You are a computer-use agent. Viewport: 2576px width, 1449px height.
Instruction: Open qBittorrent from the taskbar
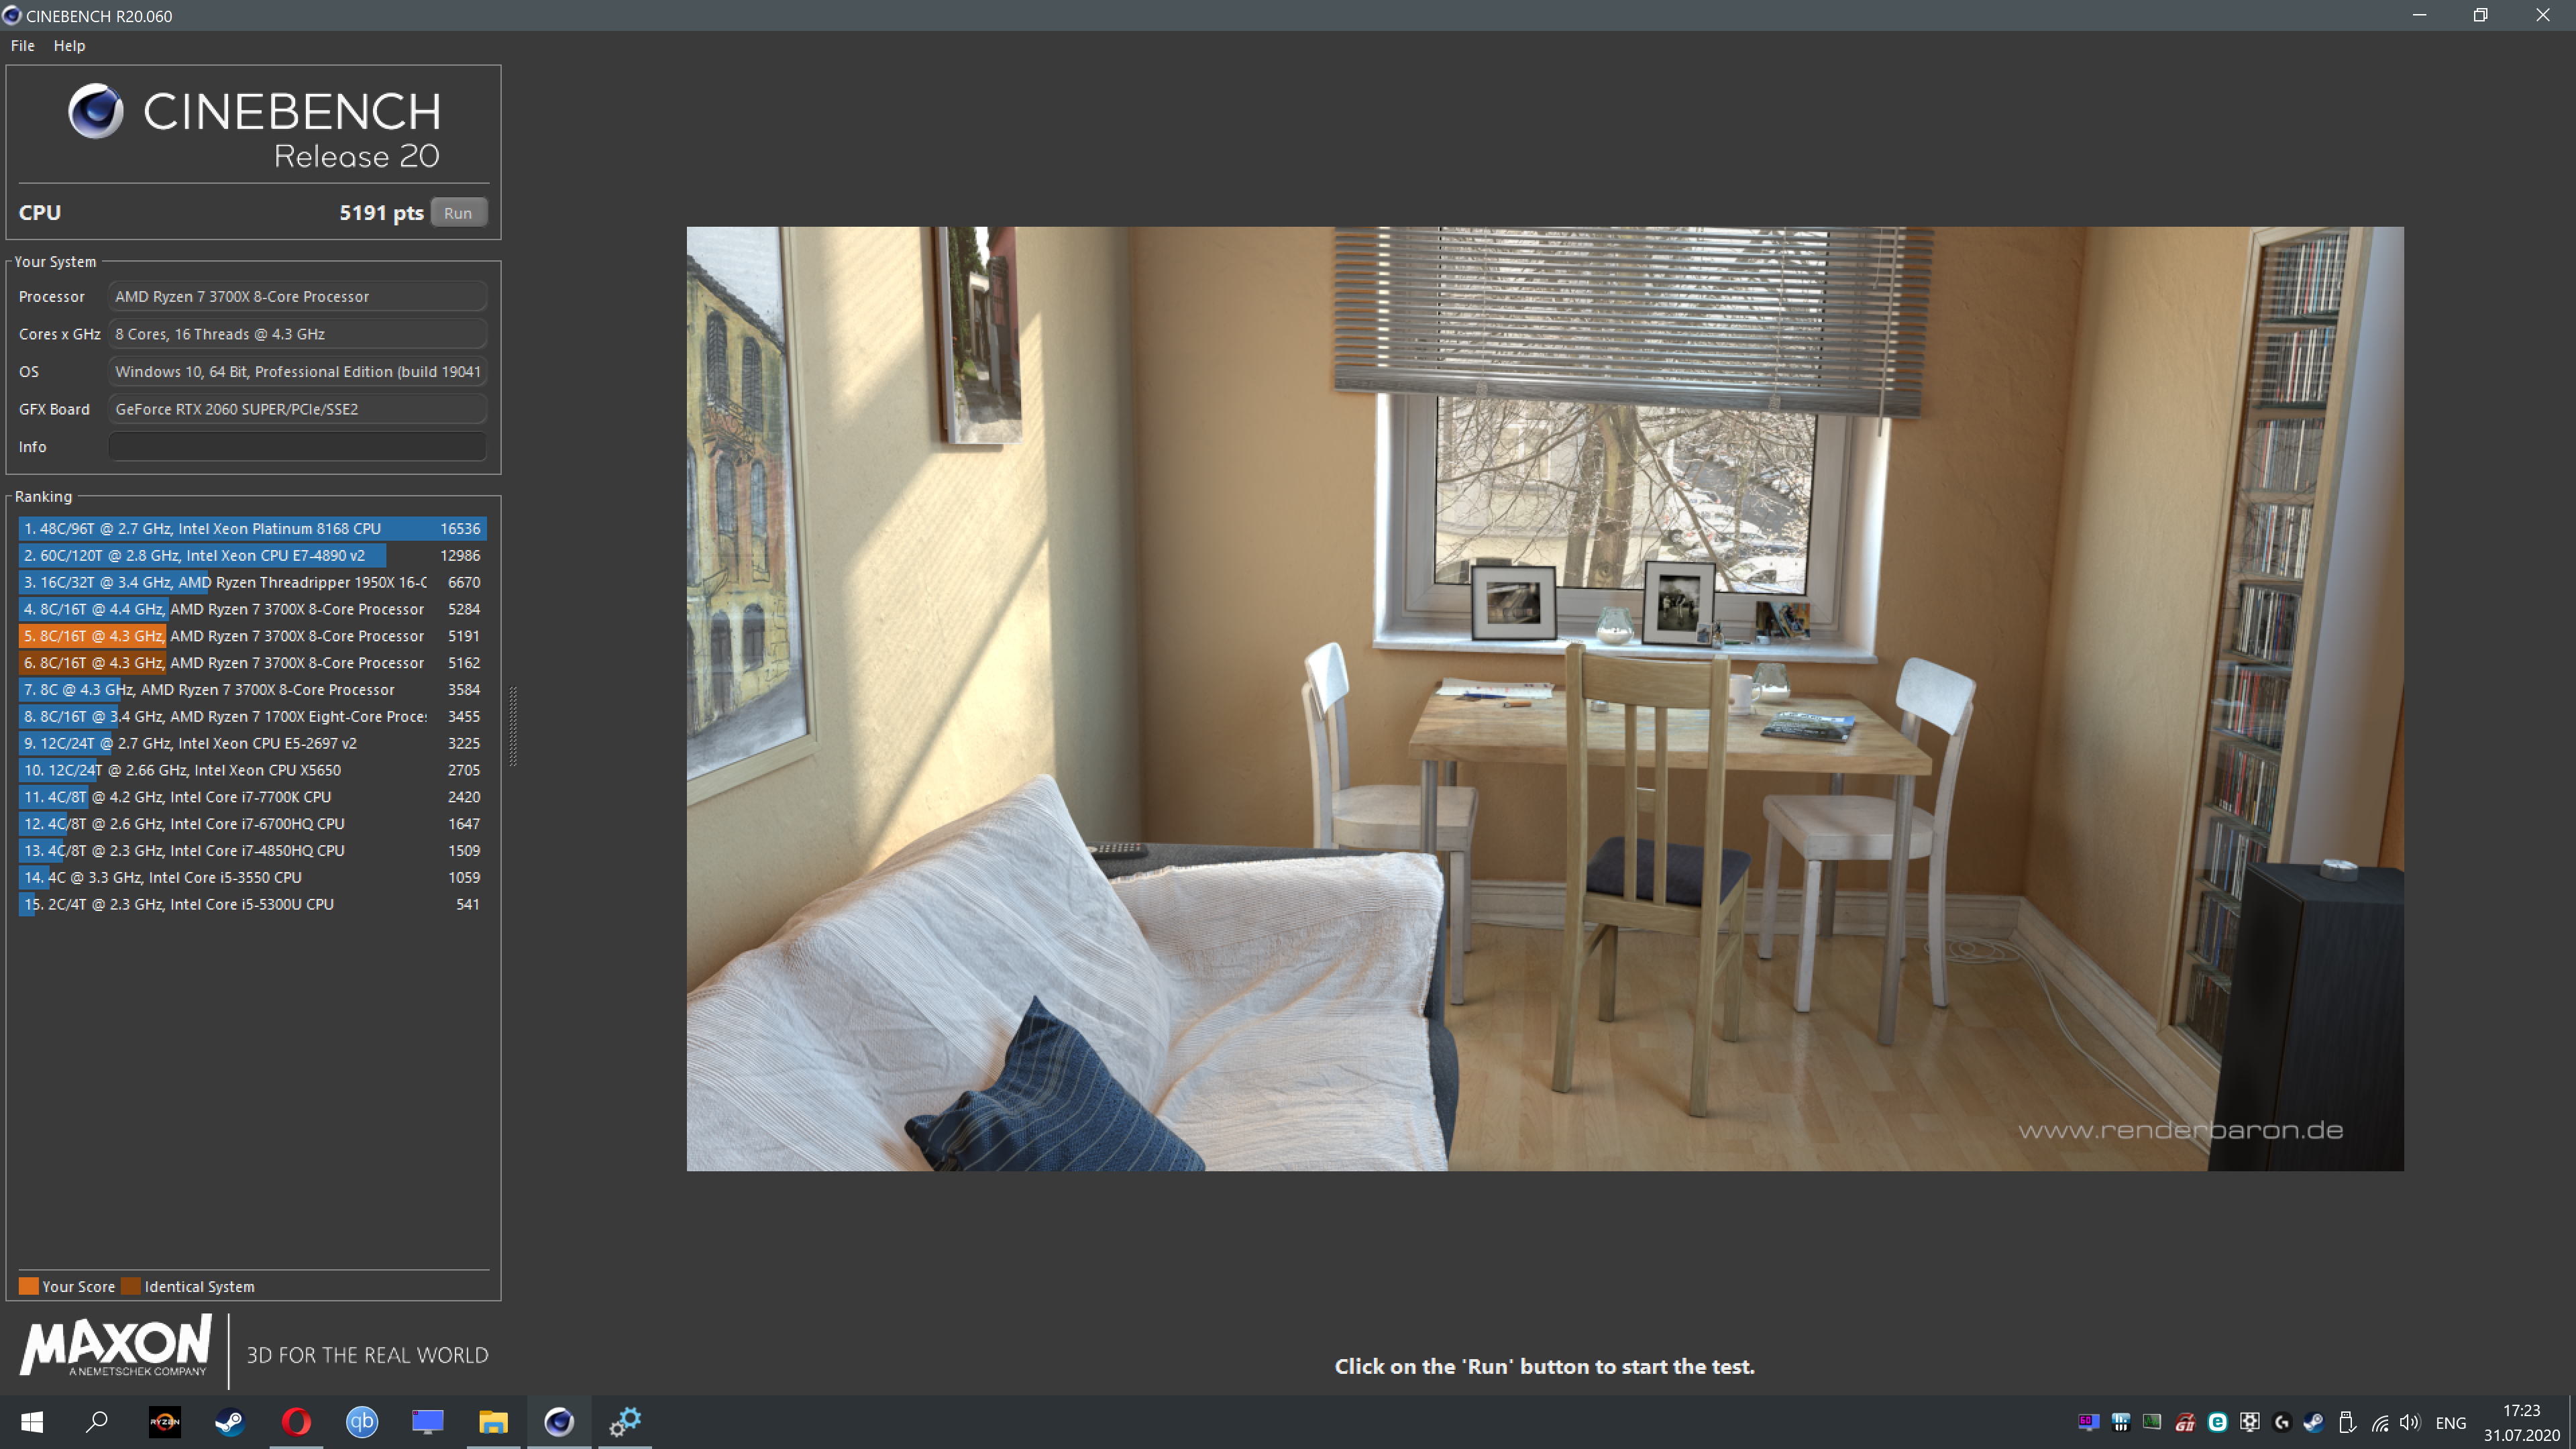[362, 1422]
